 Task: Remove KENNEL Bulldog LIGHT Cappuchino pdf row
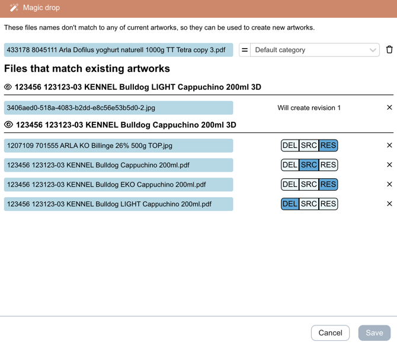click(x=389, y=204)
